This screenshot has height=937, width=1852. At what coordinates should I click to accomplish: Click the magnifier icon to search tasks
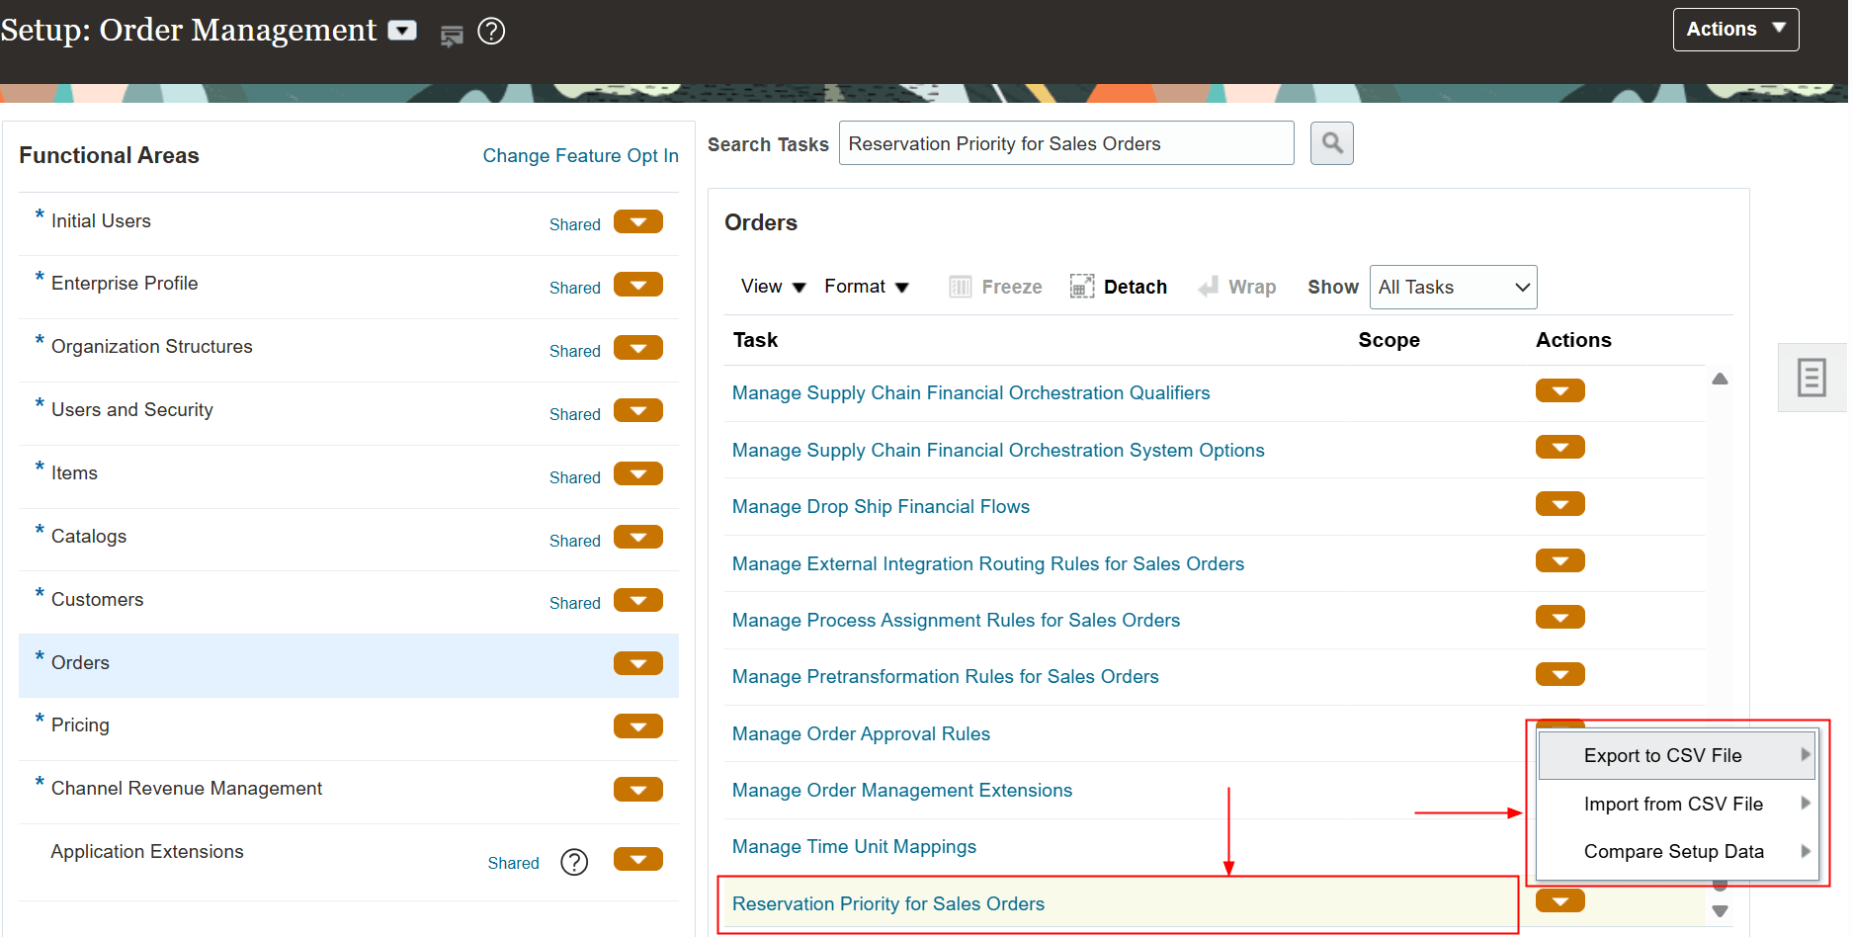point(1331,142)
